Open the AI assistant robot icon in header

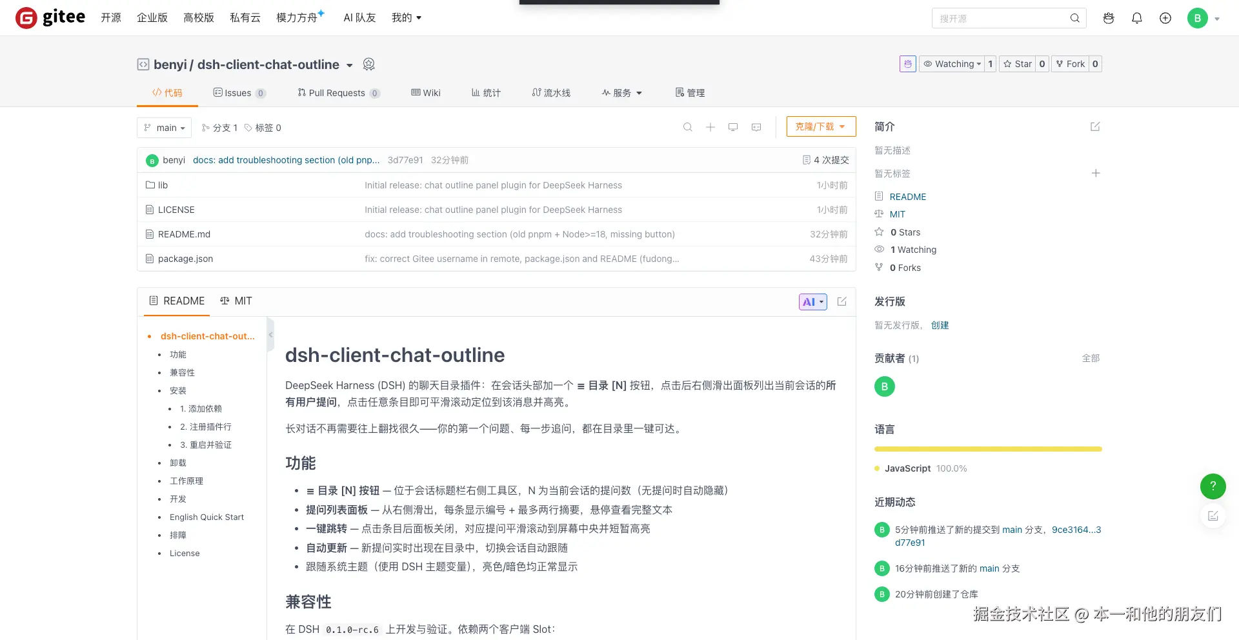[x=1109, y=18]
